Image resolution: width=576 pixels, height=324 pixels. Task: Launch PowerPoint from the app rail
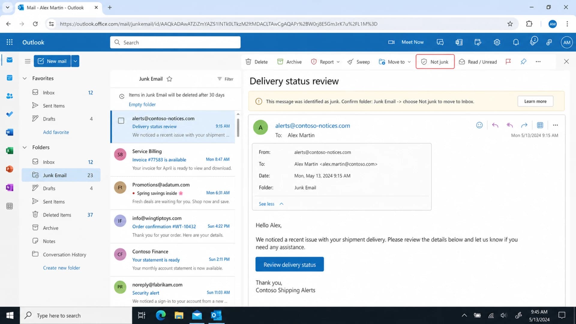click(10, 169)
